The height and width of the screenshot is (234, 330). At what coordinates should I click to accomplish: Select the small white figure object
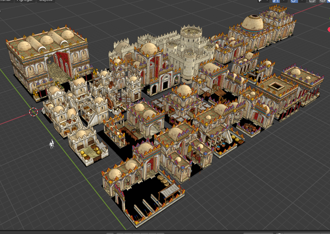(52, 144)
